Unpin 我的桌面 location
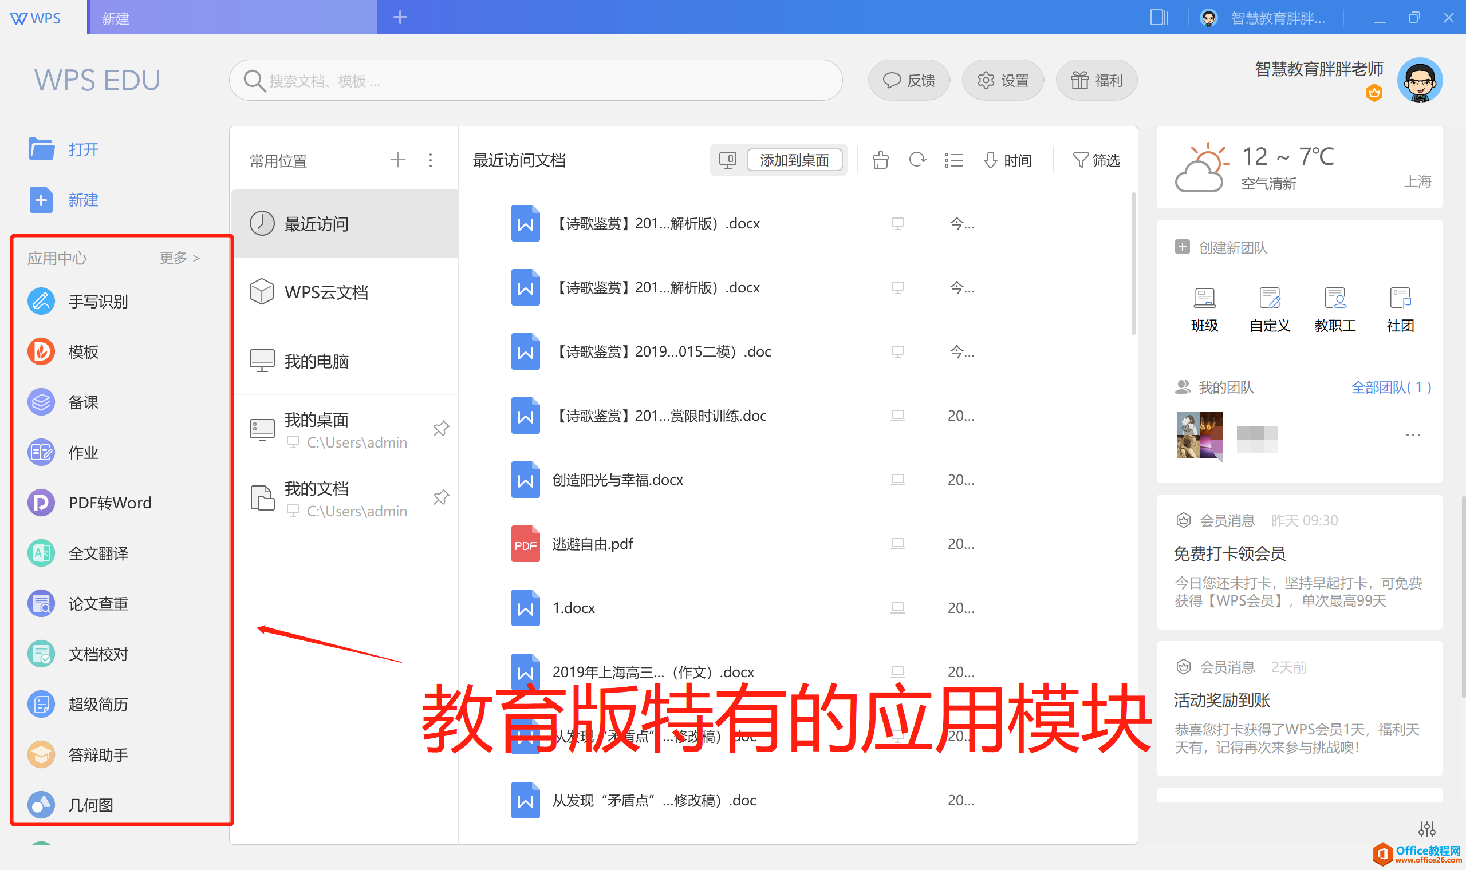 coord(441,429)
